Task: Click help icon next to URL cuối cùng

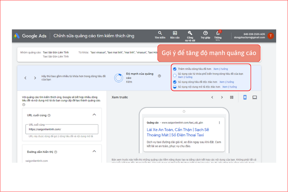Action: point(49,116)
